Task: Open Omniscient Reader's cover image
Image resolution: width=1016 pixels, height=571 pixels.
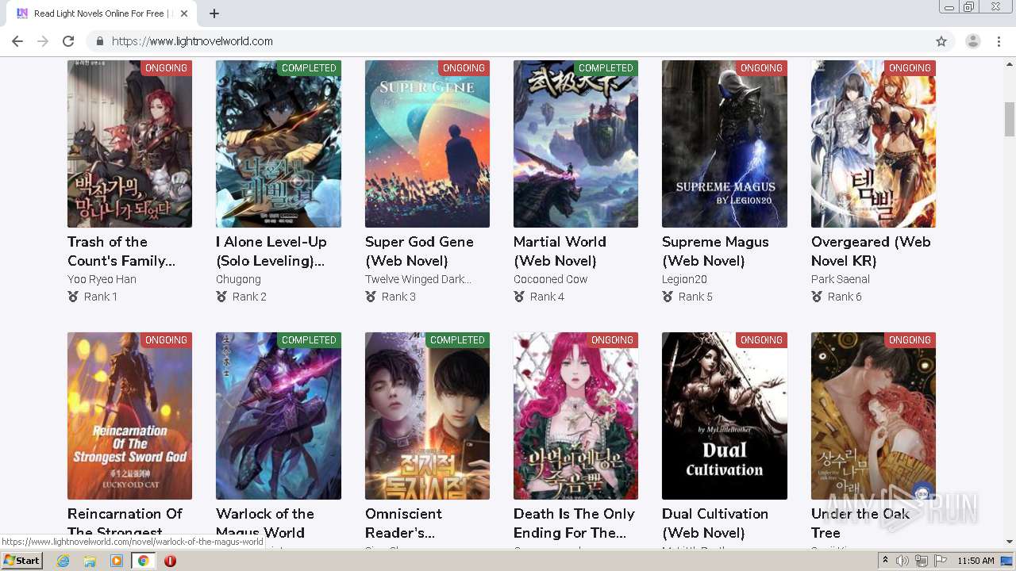Action: tap(427, 416)
